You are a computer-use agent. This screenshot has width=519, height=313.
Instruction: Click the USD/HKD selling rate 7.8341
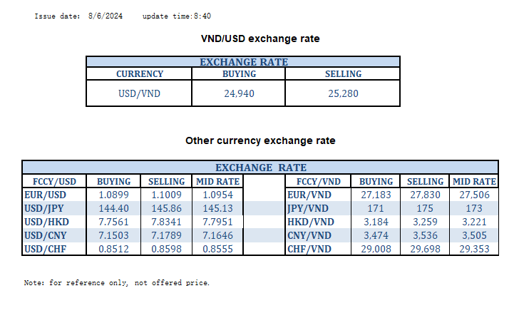coord(165,222)
